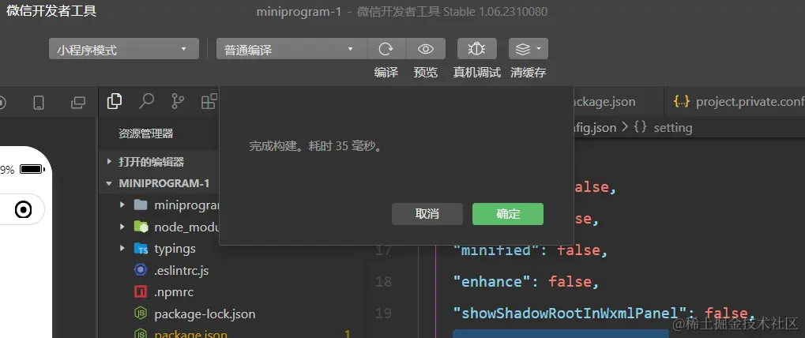805x338 pixels.
Task: Open the explorer files icon in sidebar
Action: coord(115,102)
